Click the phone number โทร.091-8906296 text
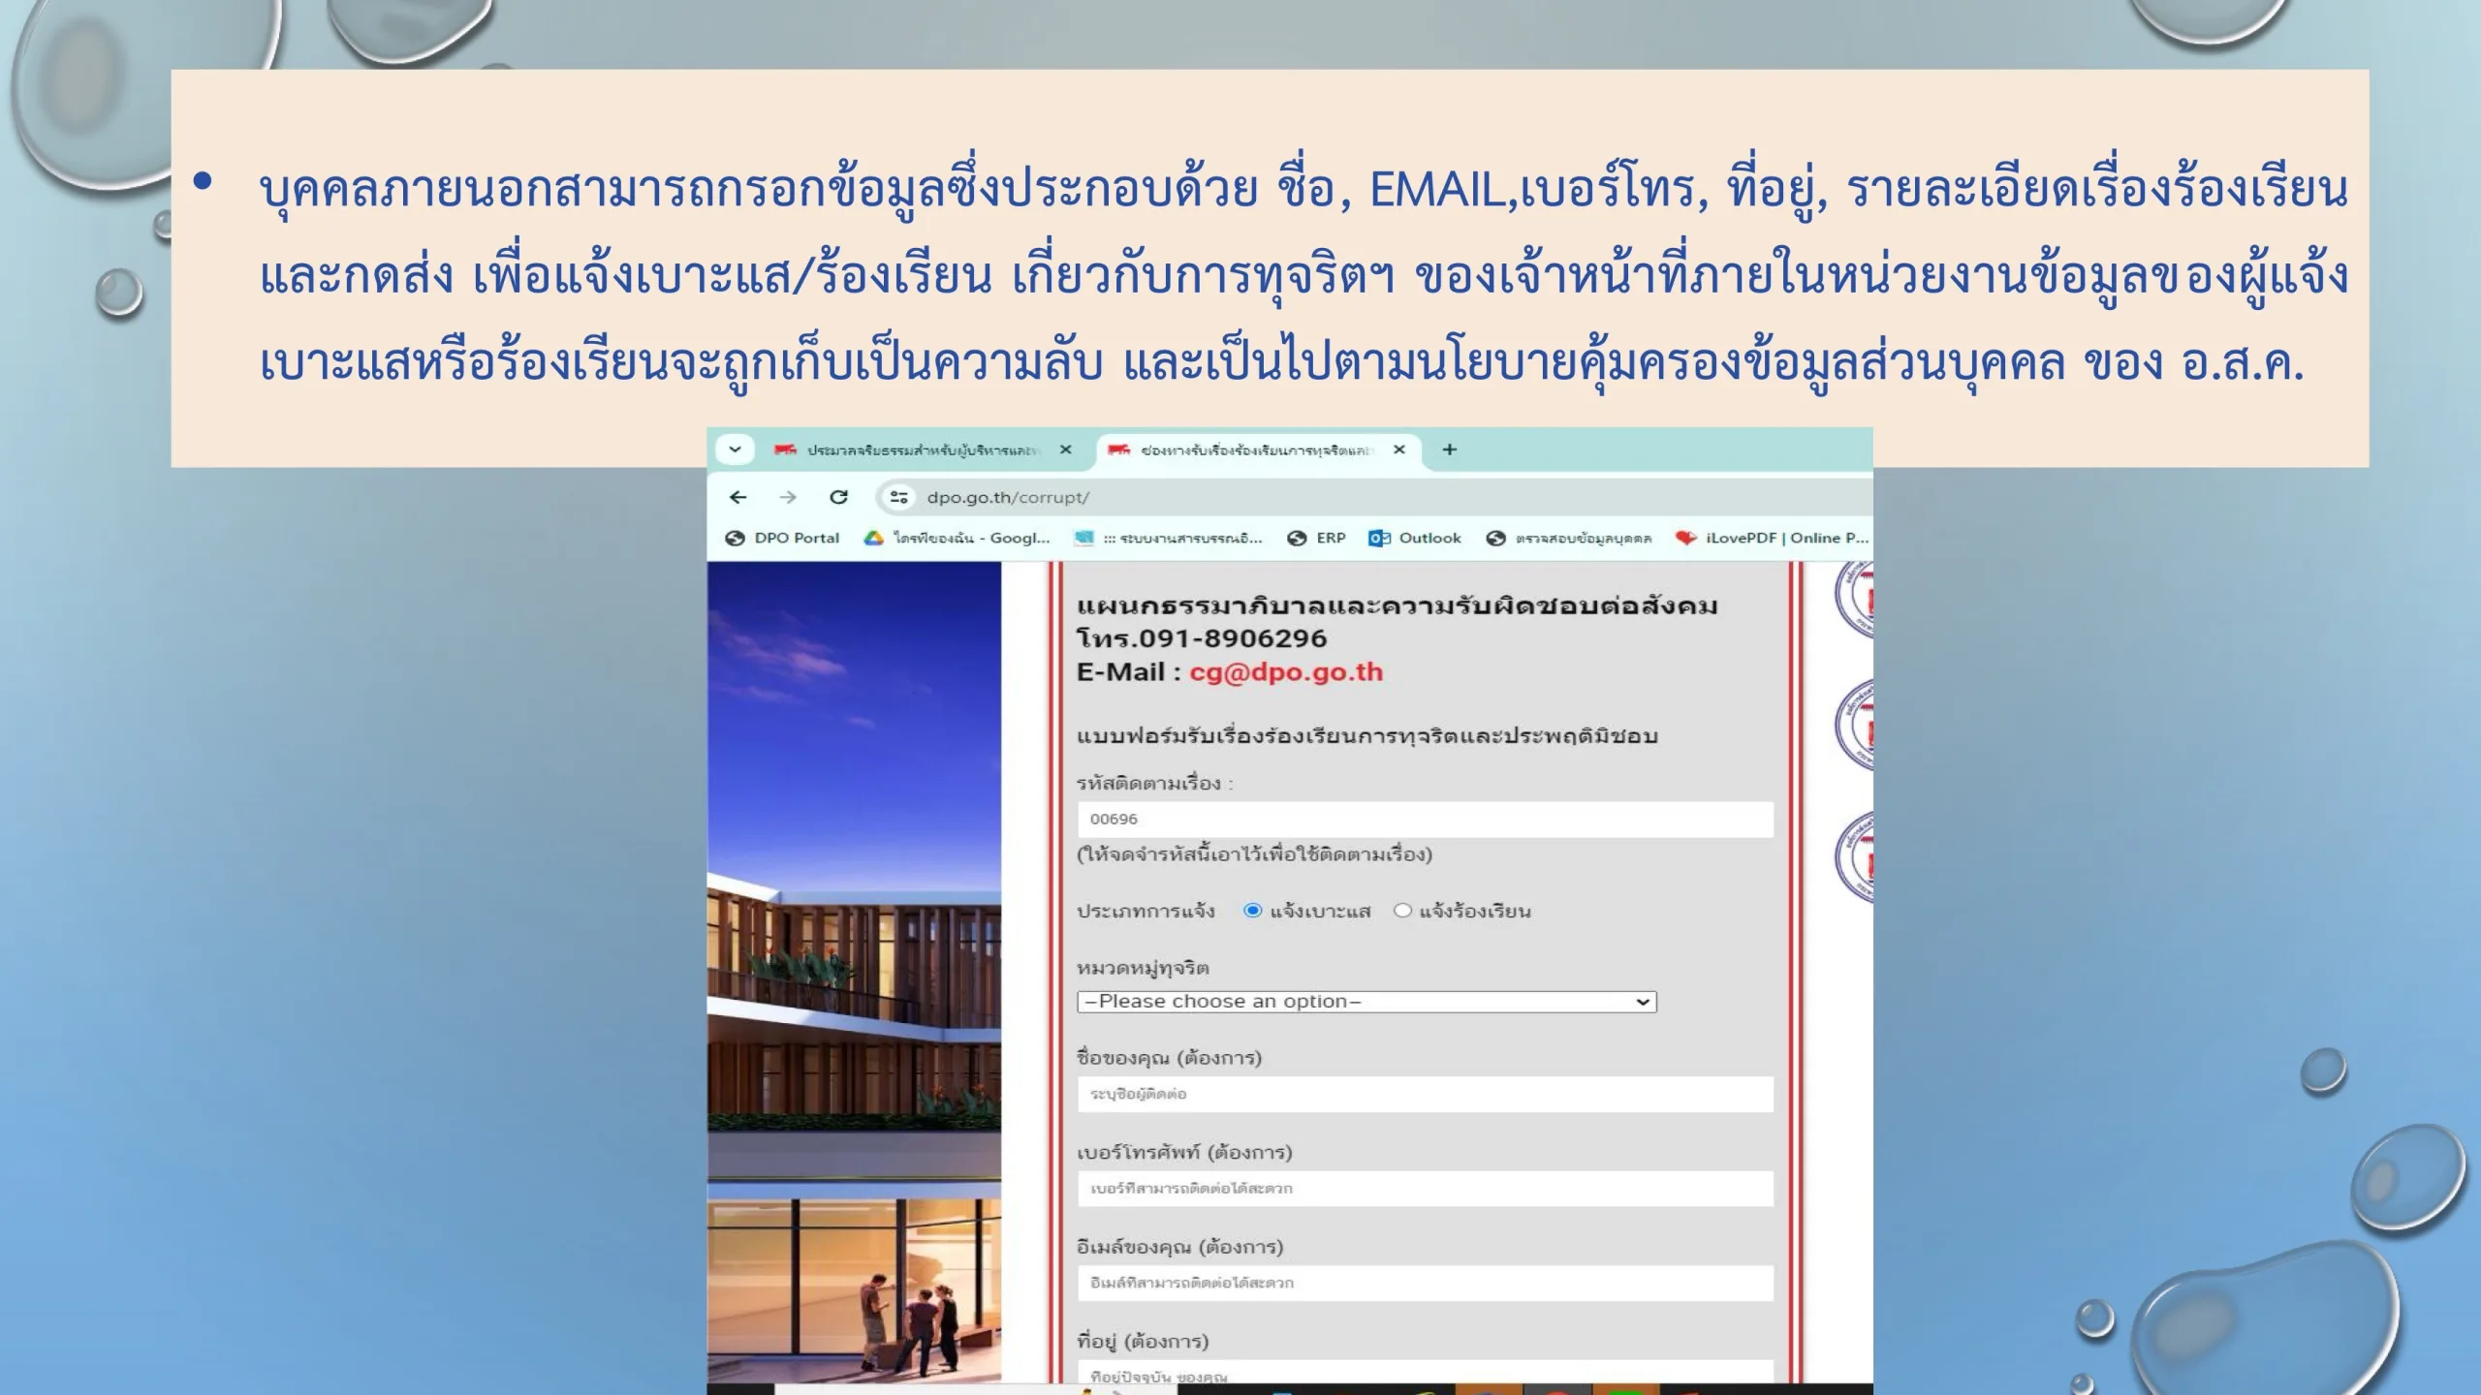Viewport: 2481px width, 1395px height. pyautogui.click(x=1202, y=638)
